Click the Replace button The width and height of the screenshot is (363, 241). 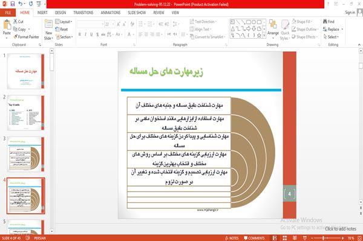click(x=333, y=29)
